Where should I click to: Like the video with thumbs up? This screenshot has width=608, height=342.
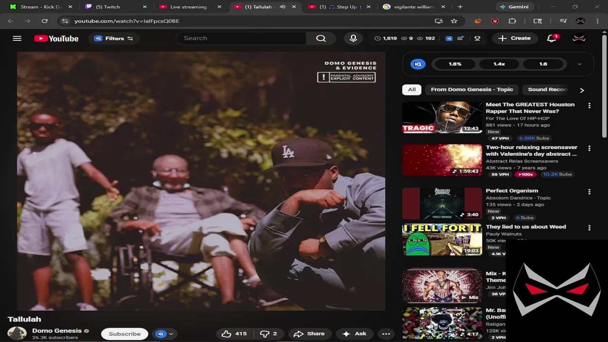(234, 334)
